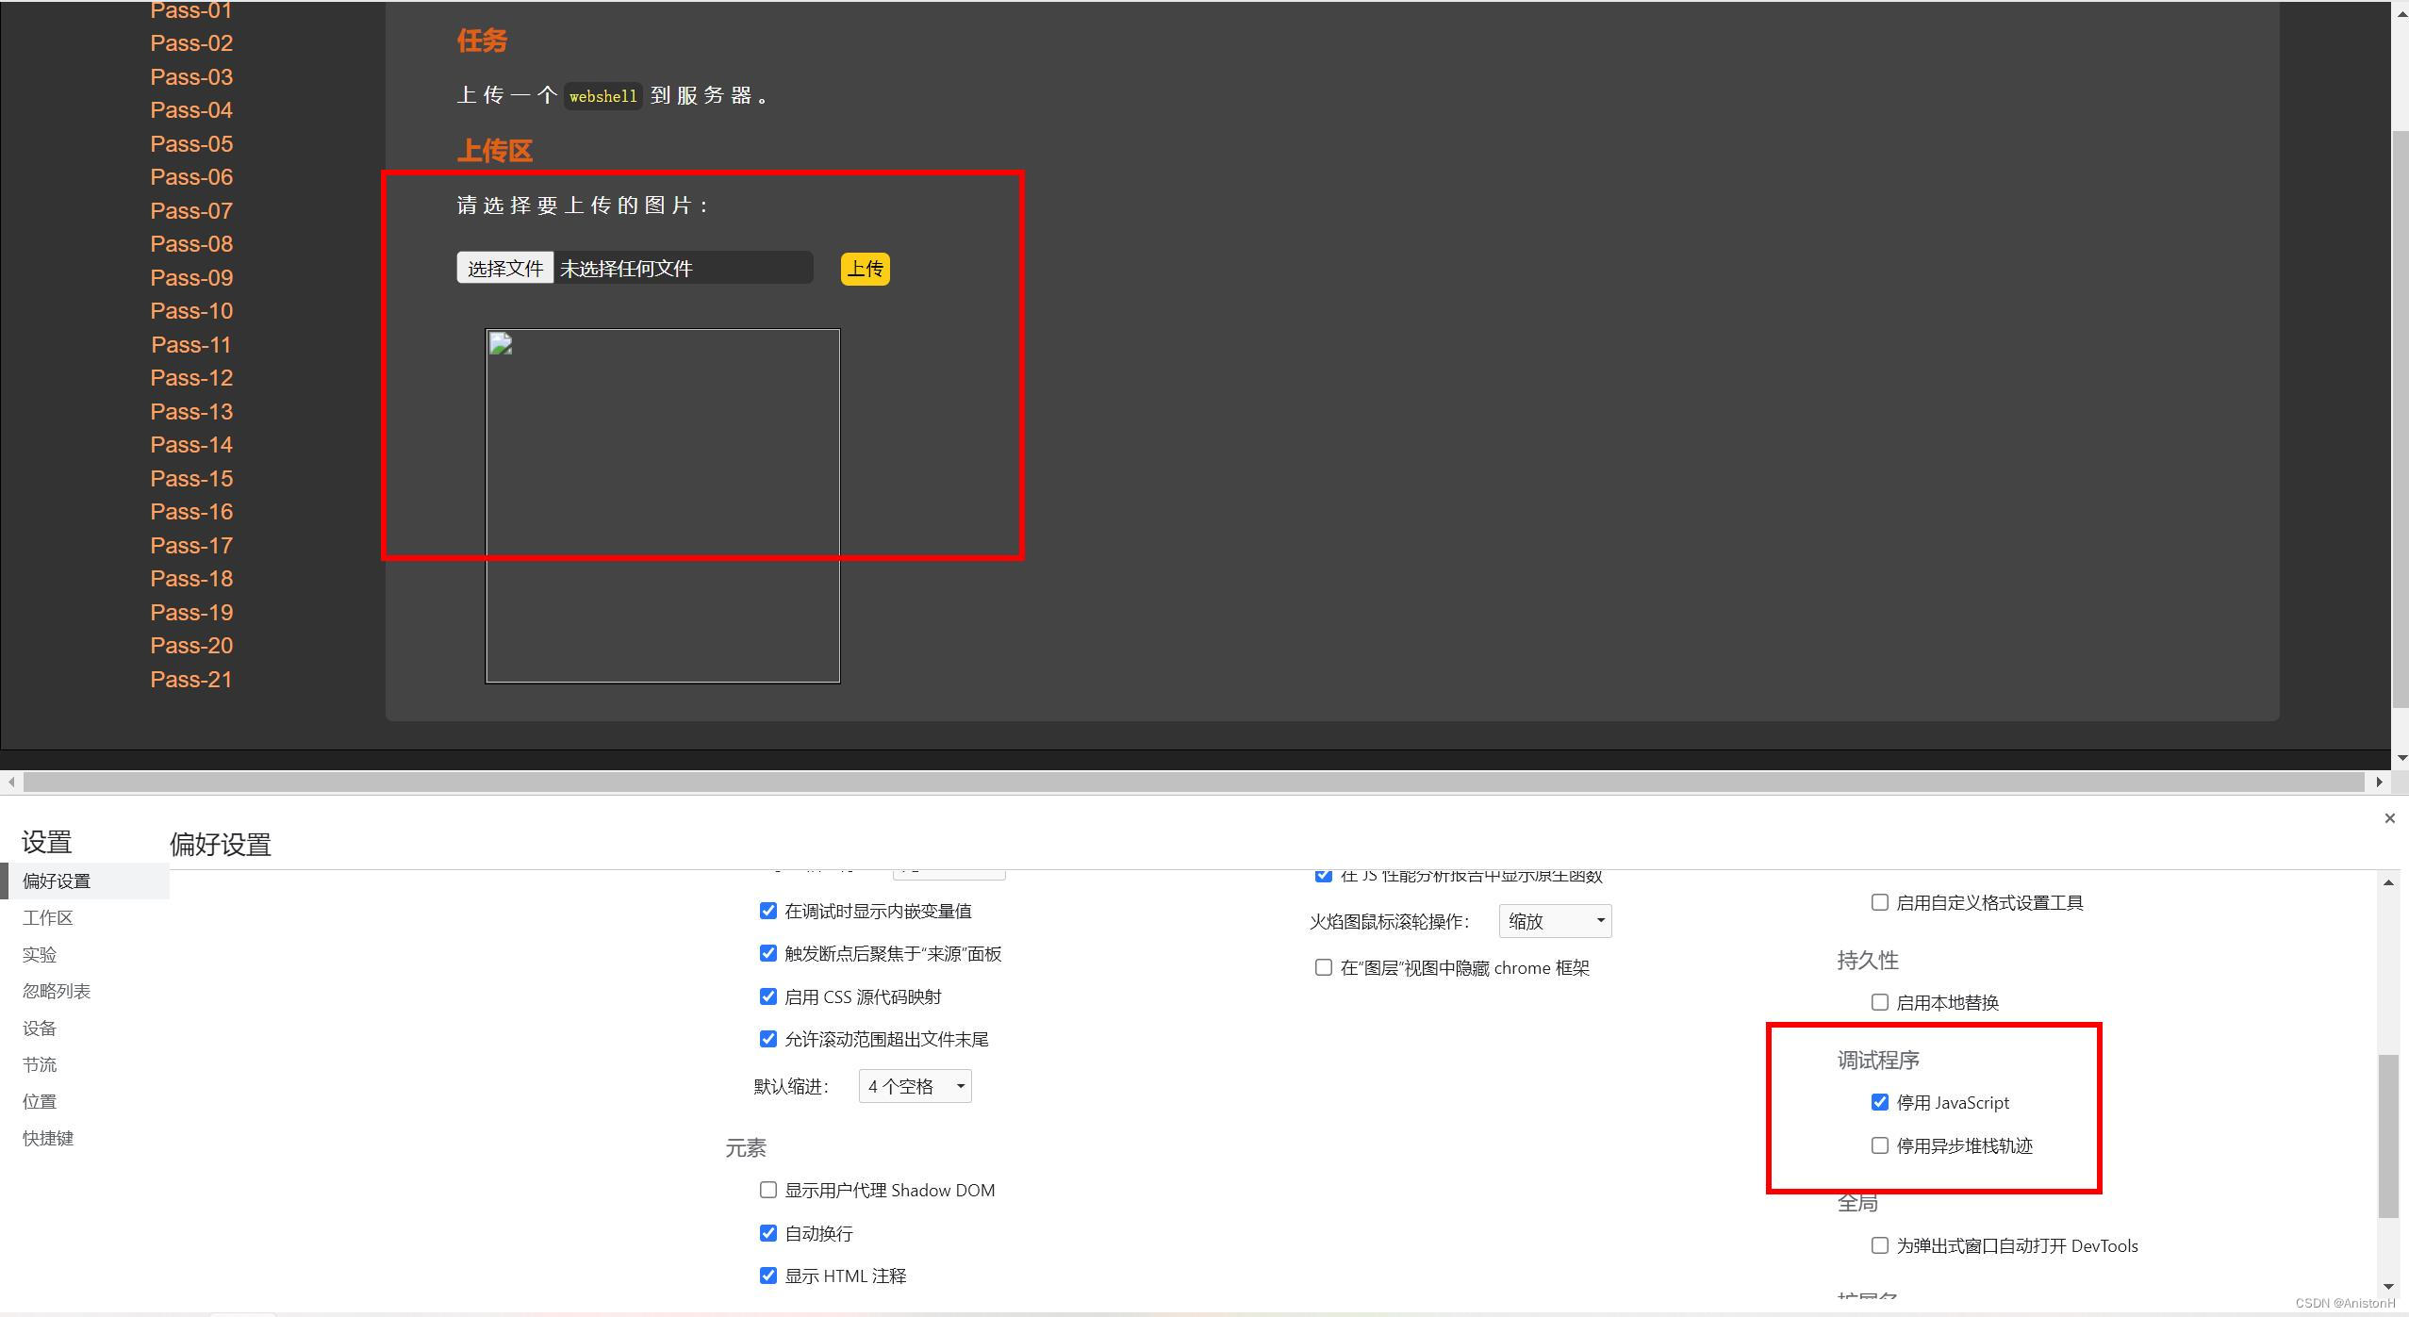2409x1317 pixels.
Task: Uncheck 显示 HTML 注释 option
Action: pyautogui.click(x=767, y=1276)
